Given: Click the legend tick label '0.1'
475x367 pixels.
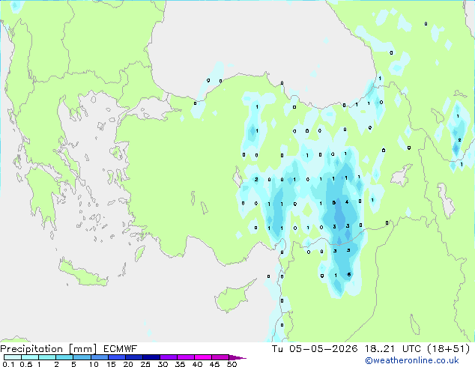Looking at the screenshot, I should tap(8, 364).
